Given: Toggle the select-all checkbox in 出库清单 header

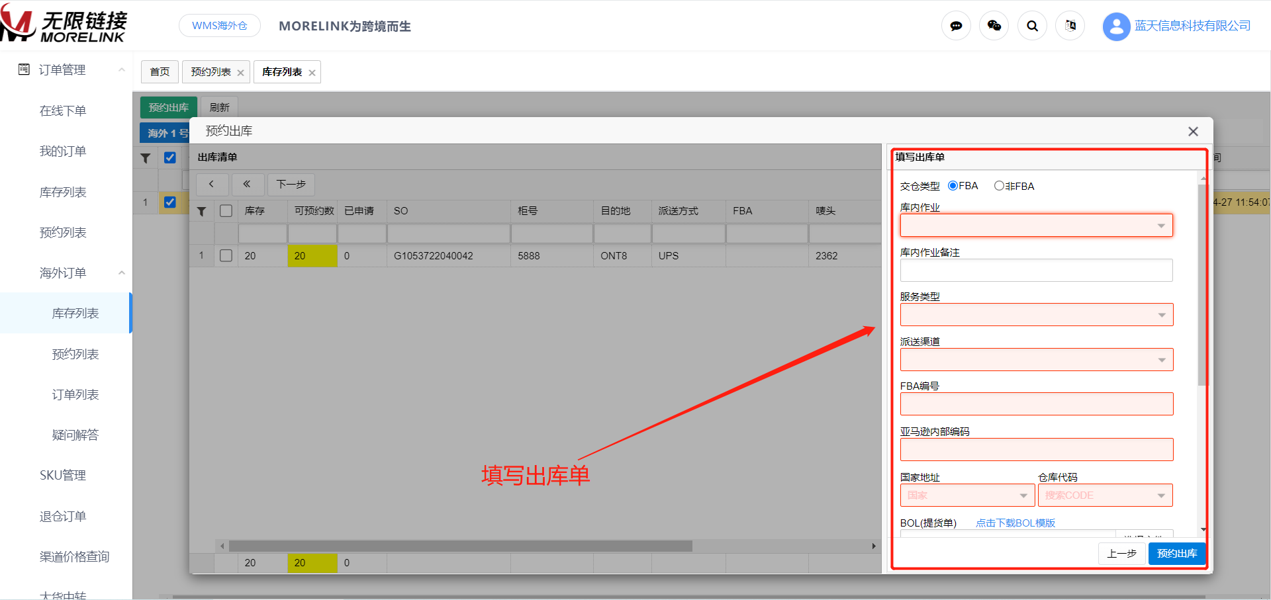Looking at the screenshot, I should 226,211.
